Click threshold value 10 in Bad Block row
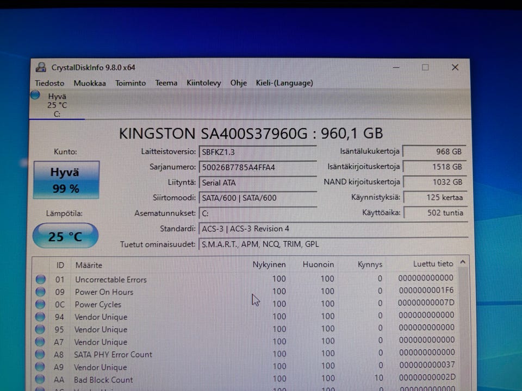 [x=379, y=378]
